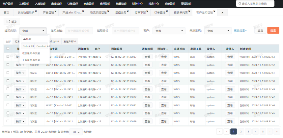Check the row for TZ-abc12-2411130030

tap(8, 113)
